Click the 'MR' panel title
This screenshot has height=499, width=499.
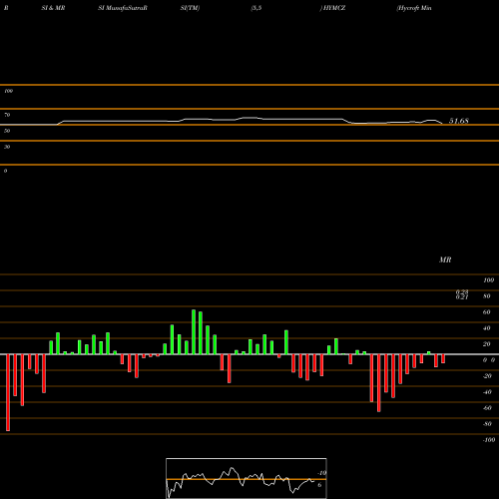pos(445,259)
